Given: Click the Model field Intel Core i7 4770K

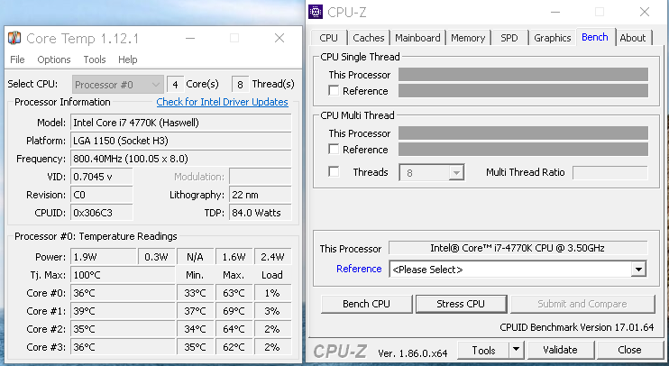Looking at the screenshot, I should pyautogui.click(x=181, y=123).
